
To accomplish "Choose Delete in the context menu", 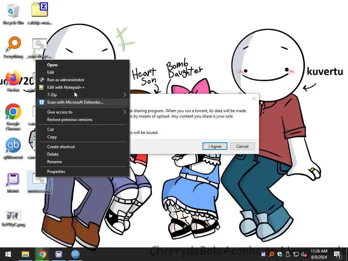I will click(83, 154).
